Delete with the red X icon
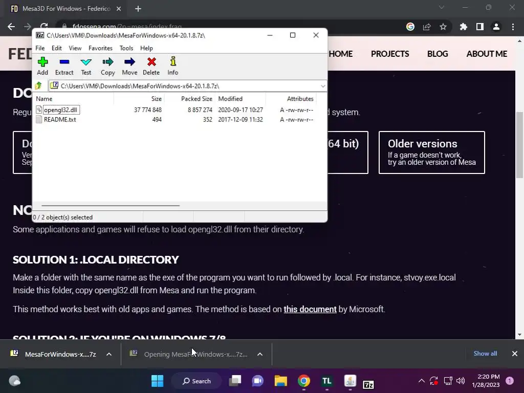This screenshot has width=524, height=393. (151, 66)
